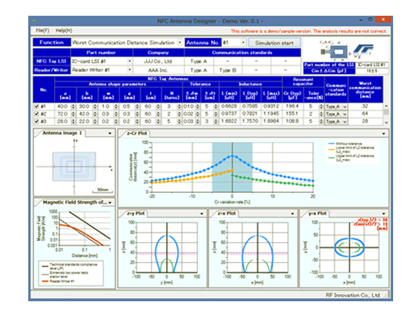Toggle the checkbox for antenna #2
The image size is (420, 315).
(37, 114)
